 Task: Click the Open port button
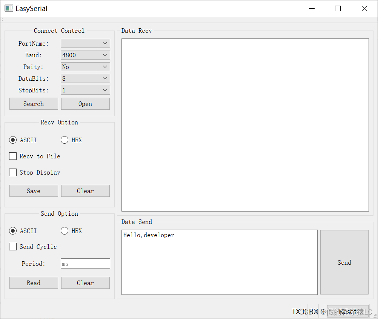pyautogui.click(x=85, y=104)
